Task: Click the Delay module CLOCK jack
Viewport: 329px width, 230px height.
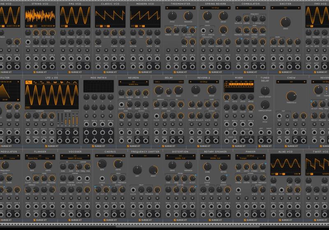Action: [157, 116]
